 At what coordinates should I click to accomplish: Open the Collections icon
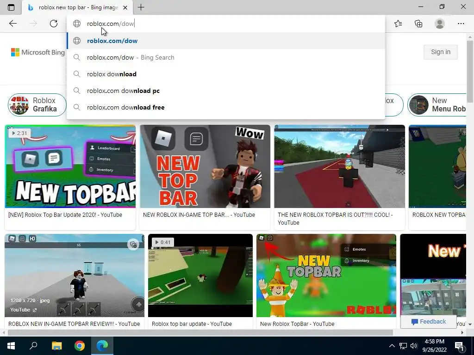tap(418, 24)
